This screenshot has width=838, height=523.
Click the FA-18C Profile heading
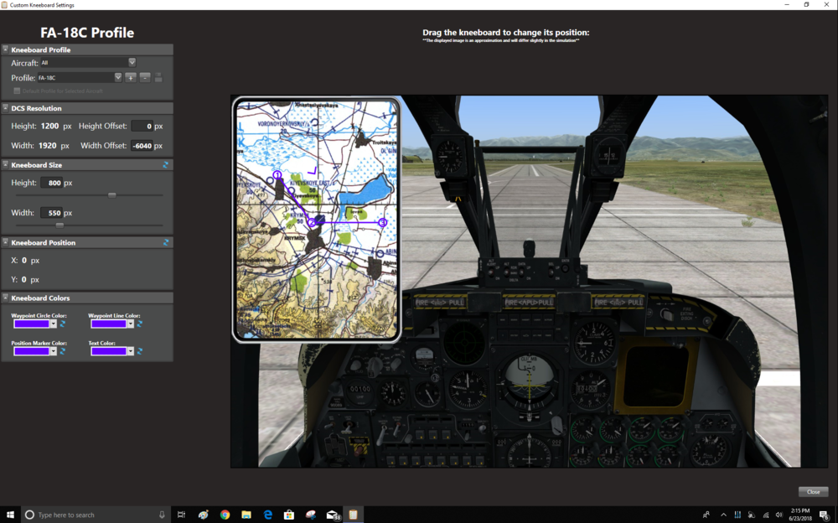87,33
